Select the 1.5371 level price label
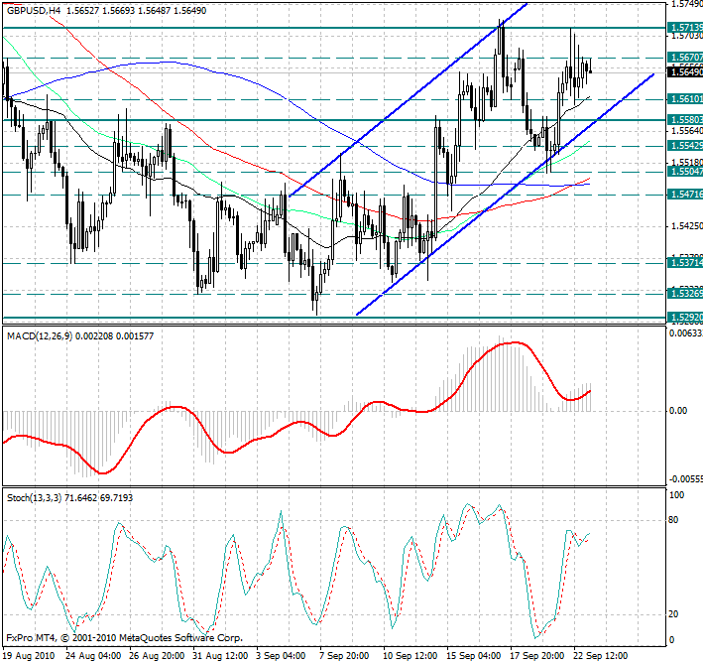 pyautogui.click(x=685, y=263)
